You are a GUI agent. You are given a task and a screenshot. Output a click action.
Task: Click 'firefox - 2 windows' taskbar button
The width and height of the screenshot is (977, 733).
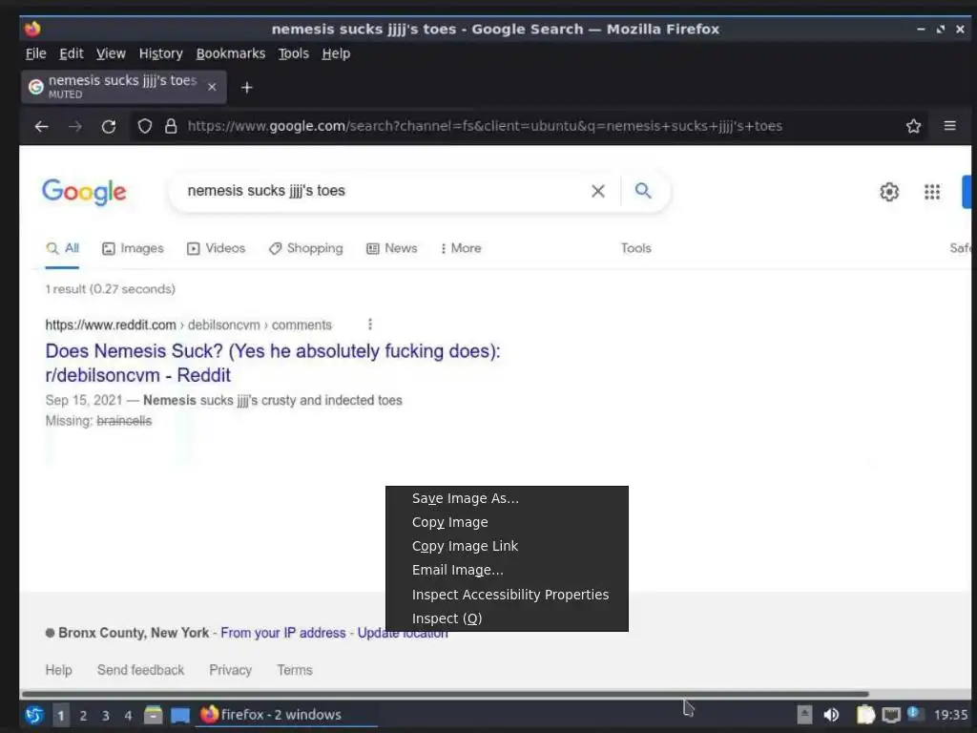[288, 714]
